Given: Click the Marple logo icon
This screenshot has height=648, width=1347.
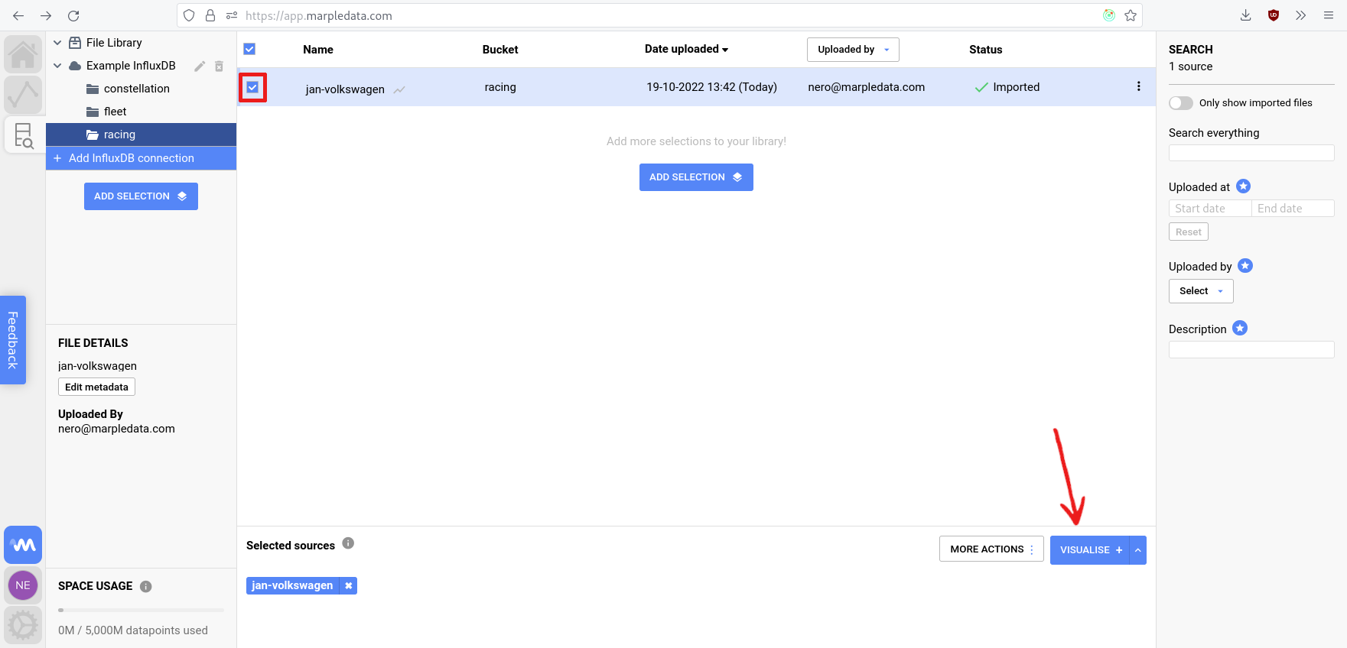Looking at the screenshot, I should pyautogui.click(x=23, y=545).
